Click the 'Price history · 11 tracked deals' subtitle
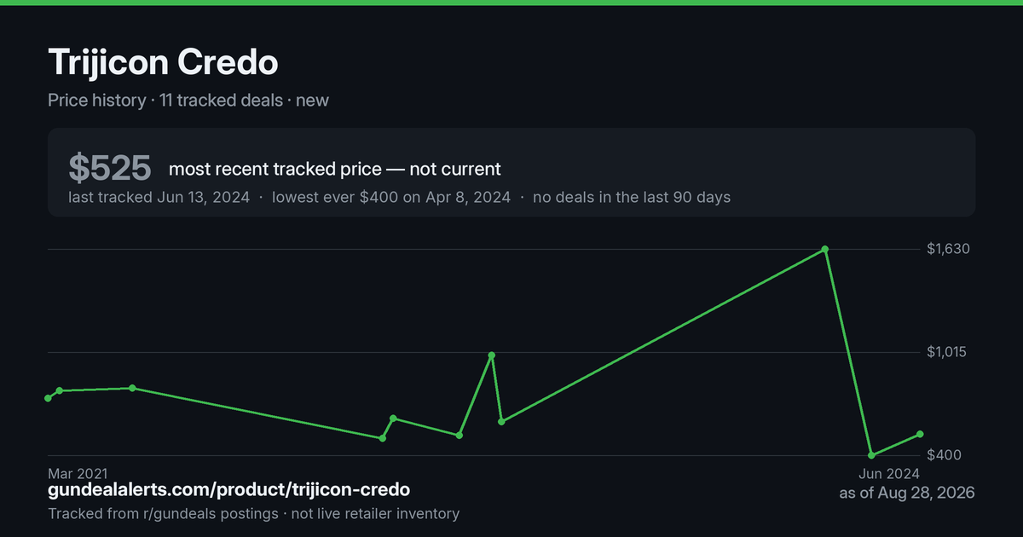 tap(165, 100)
